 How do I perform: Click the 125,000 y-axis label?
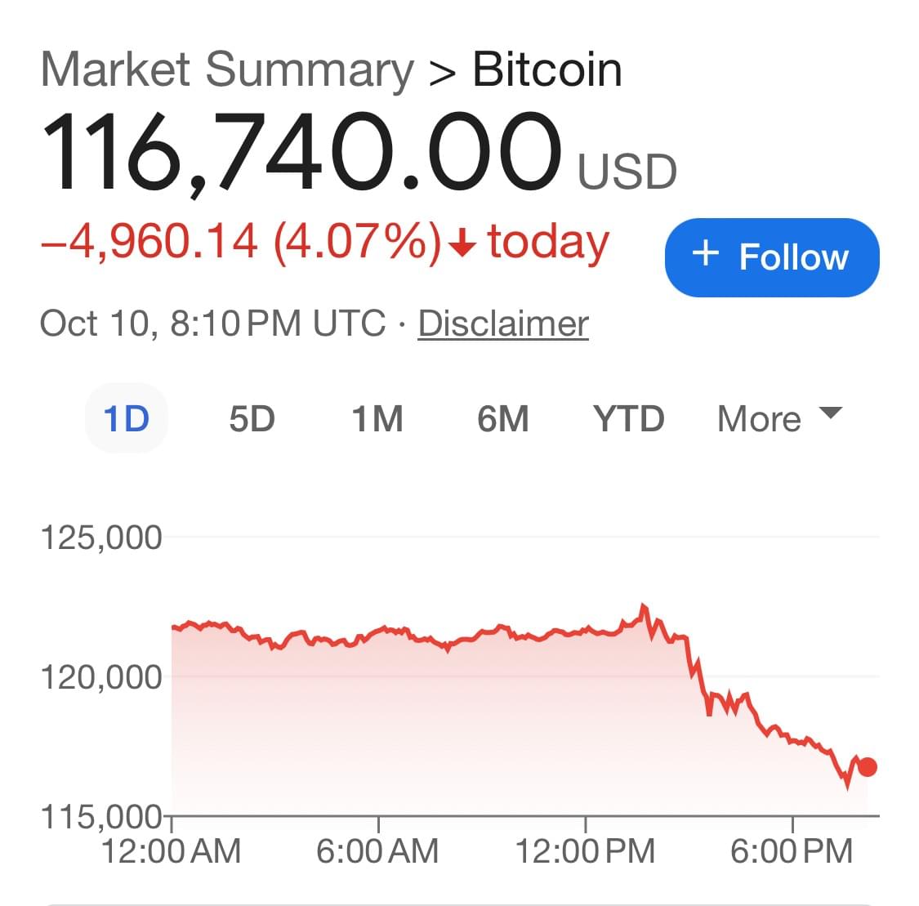[x=101, y=538]
